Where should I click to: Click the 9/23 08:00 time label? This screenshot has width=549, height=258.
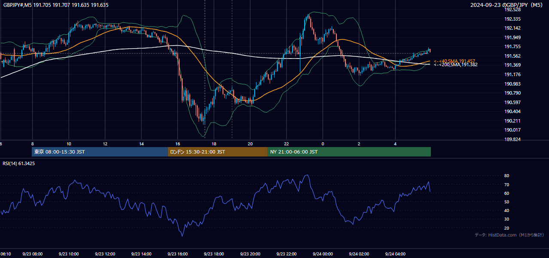click(32, 254)
